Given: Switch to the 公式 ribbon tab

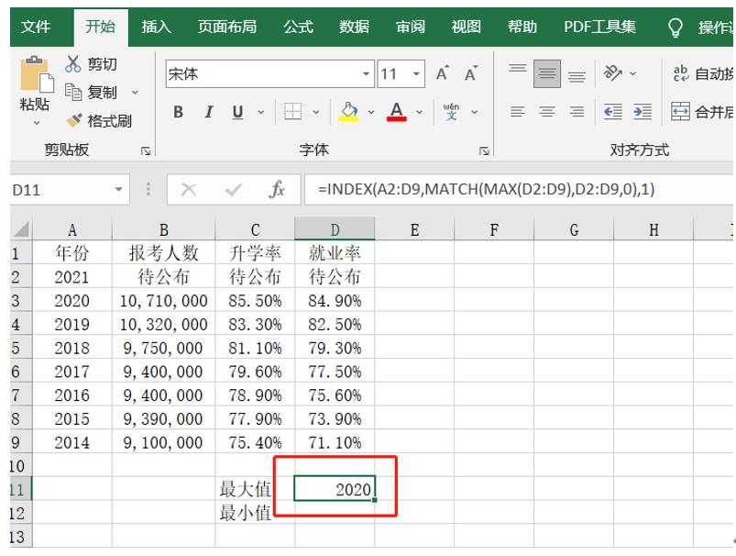Looking at the screenshot, I should pyautogui.click(x=297, y=28).
